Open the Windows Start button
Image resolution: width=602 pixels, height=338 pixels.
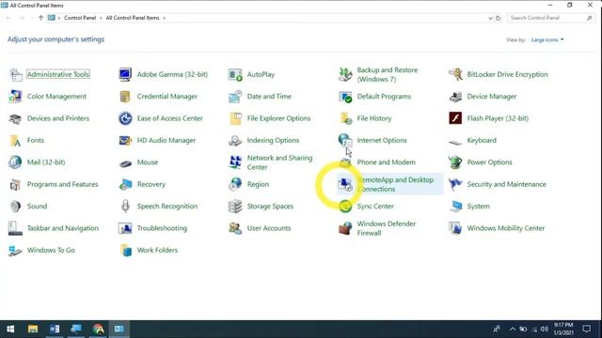click(x=10, y=329)
